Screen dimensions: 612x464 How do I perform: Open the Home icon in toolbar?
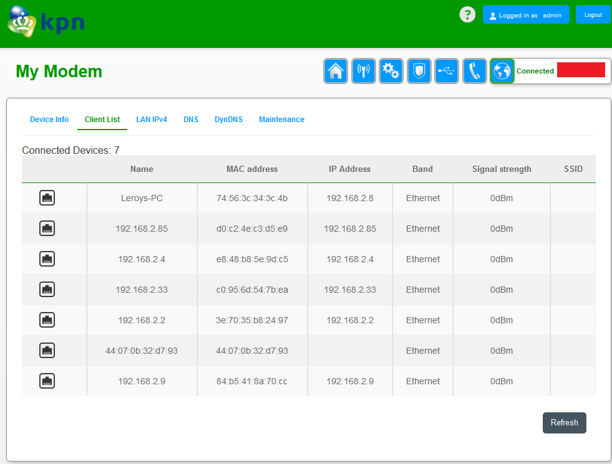pos(336,71)
